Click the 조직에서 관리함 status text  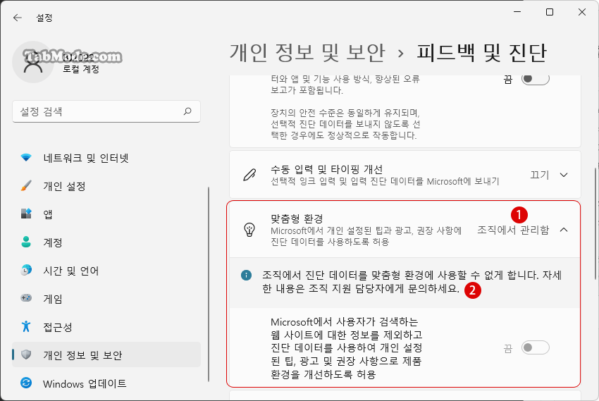coord(513,230)
